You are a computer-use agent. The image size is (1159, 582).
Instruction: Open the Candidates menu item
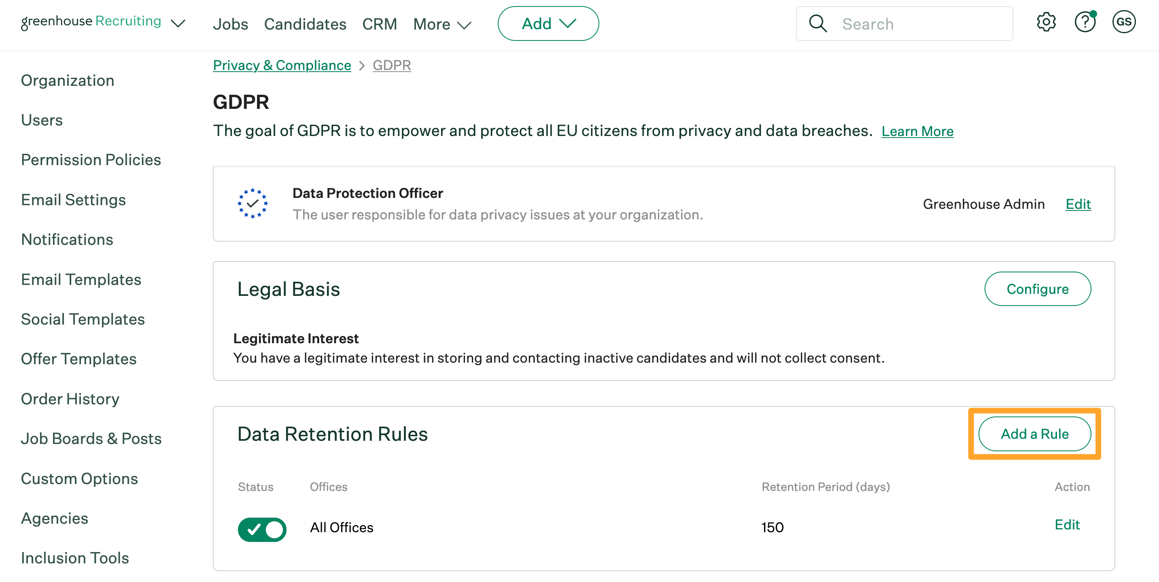305,24
